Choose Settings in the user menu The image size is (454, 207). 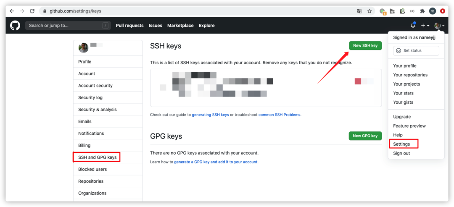point(416,144)
